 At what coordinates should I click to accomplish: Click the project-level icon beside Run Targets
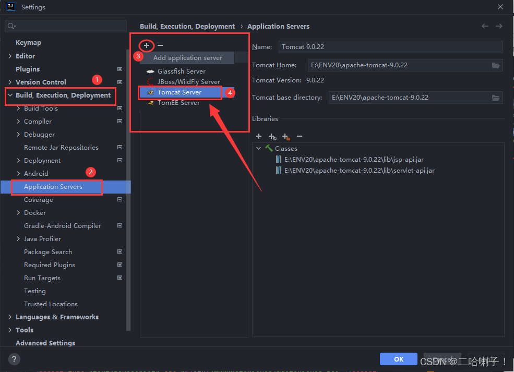119,278
